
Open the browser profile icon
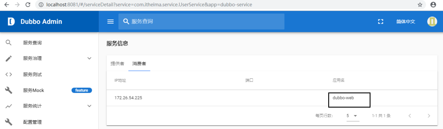coord(433,5)
